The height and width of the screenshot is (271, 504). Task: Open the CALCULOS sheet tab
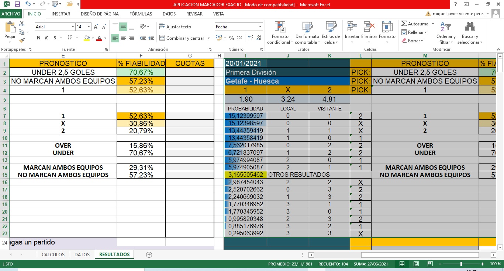pos(53,254)
